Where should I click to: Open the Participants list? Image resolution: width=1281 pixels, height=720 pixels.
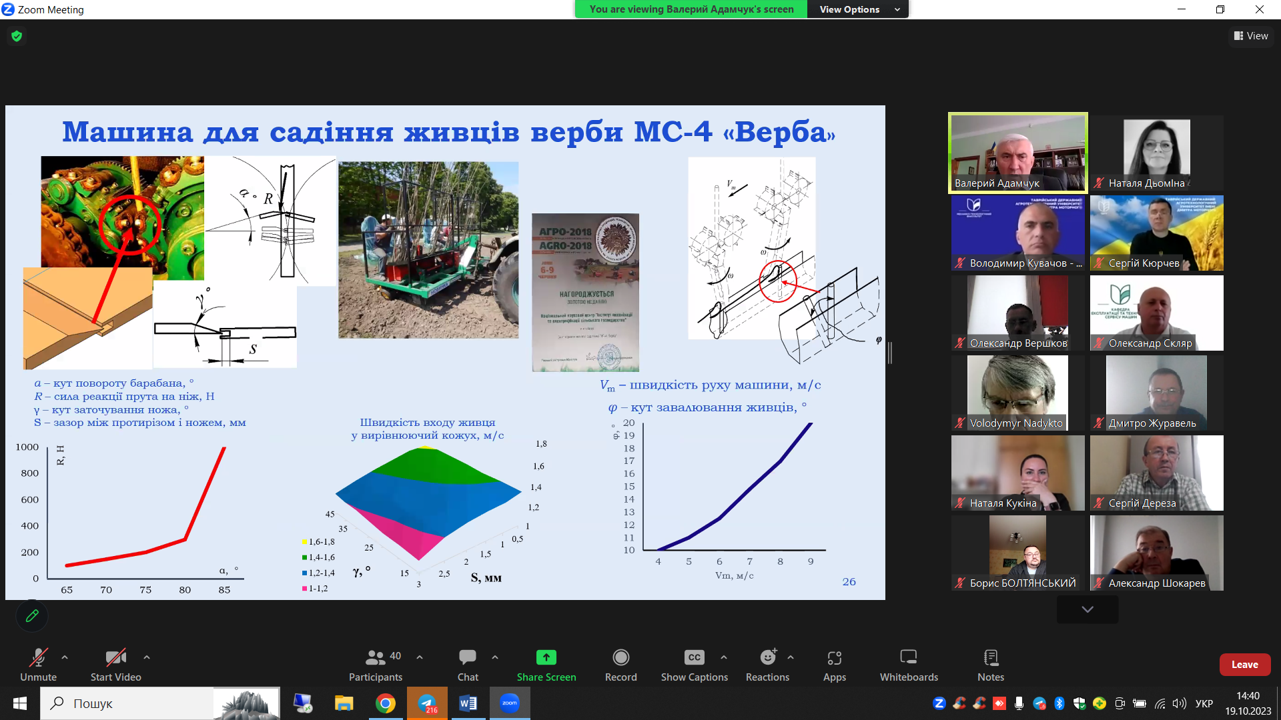coord(376,658)
